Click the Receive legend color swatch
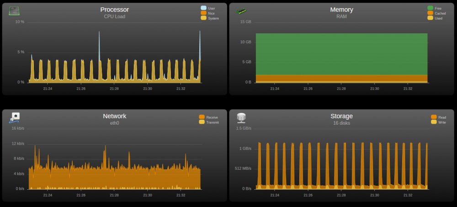Image resolution: width=457 pixels, height=207 pixels. [202, 117]
